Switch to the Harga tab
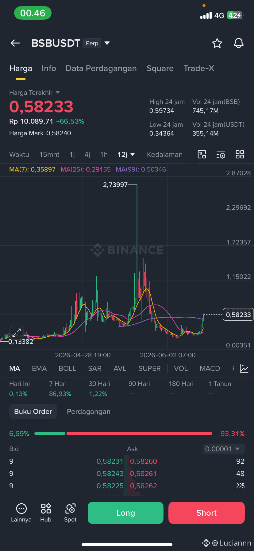The width and height of the screenshot is (254, 551). [x=21, y=68]
